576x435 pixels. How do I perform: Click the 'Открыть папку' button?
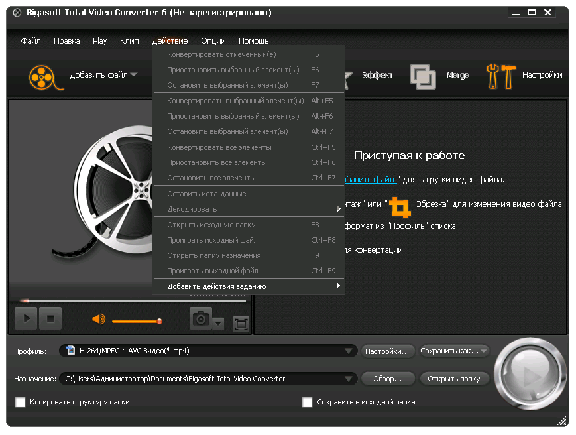pos(453,379)
